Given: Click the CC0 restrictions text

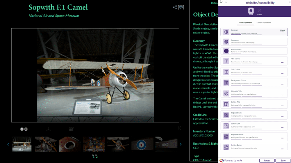Looking at the screenshot, I should coord(196,148).
